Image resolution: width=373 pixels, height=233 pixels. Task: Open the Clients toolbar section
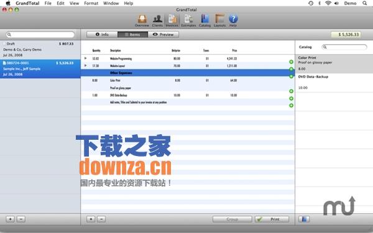click(x=157, y=21)
